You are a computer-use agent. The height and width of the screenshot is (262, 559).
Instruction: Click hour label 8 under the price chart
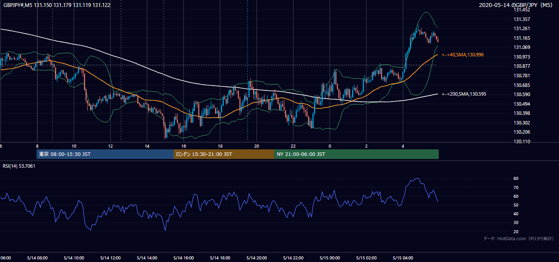[x=37, y=146]
